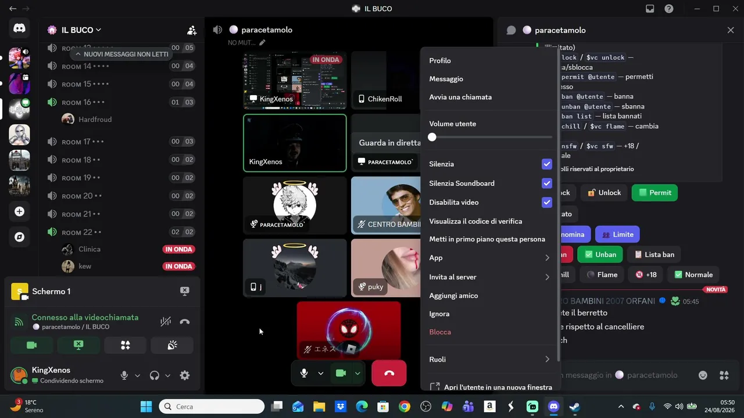The height and width of the screenshot is (418, 744).
Task: Uncheck Silenzia Soundboard checkbox
Action: coord(546,183)
